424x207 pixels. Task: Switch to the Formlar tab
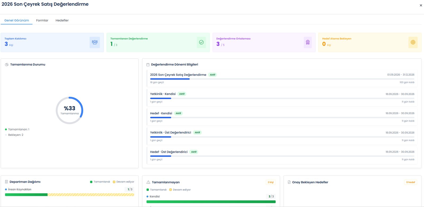pos(42,20)
